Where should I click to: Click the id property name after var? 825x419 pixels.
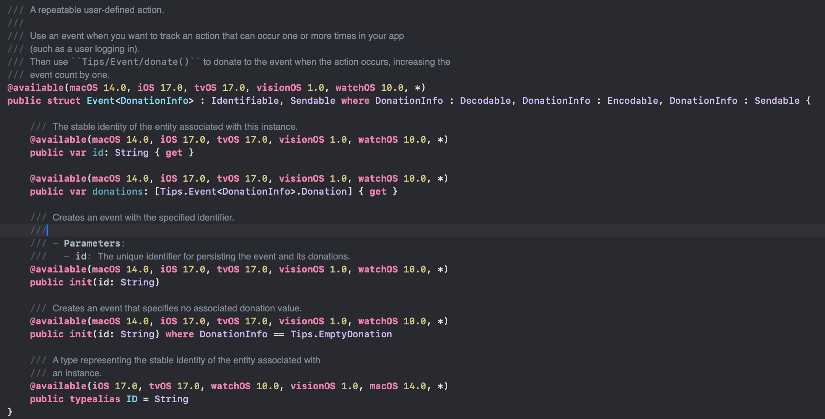pos(98,153)
